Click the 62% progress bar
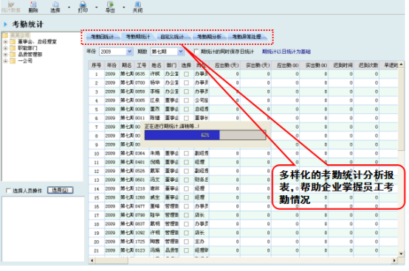Screen dimensions: 409x271 (x=205, y=135)
